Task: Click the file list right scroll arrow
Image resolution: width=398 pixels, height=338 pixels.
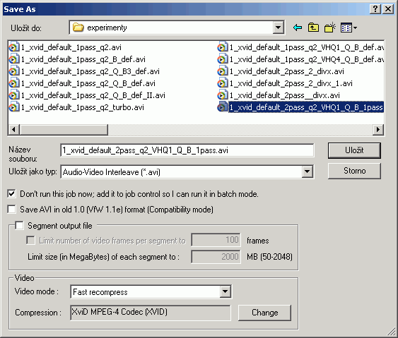Action: 378,129
